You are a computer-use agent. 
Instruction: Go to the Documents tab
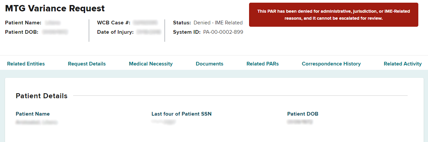click(x=209, y=64)
